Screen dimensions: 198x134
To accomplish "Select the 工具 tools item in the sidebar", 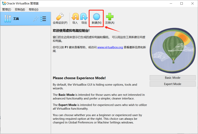I will (x=25, y=19).
